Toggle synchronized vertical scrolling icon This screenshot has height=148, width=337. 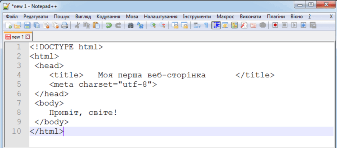click(175, 25)
